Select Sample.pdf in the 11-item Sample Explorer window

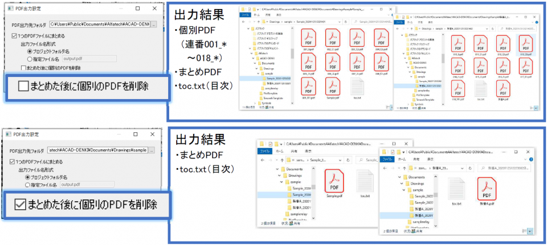pos(333,87)
